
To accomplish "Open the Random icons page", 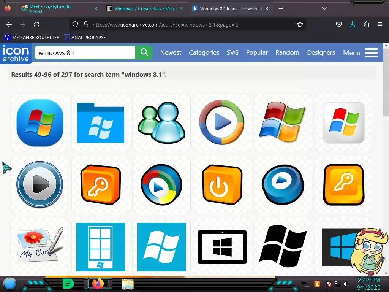I will tap(287, 52).
